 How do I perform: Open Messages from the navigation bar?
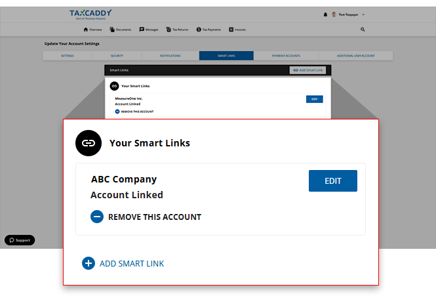tap(149, 30)
